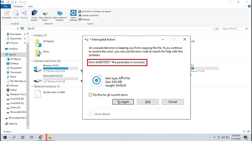This screenshot has width=252, height=141.
Task: Open the File tab
Action: [6, 6]
